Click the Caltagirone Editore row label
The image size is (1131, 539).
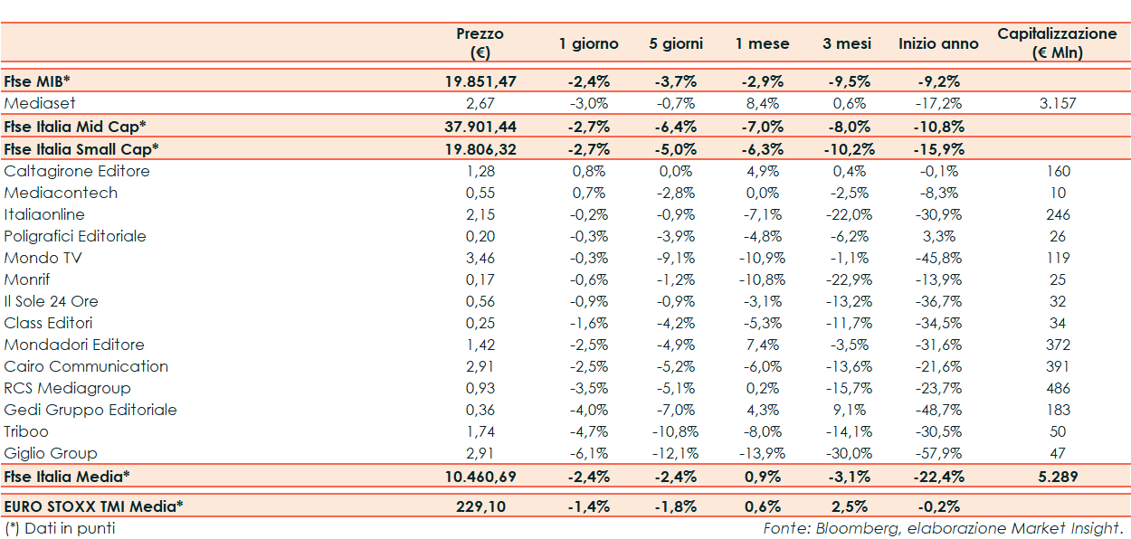click(77, 171)
